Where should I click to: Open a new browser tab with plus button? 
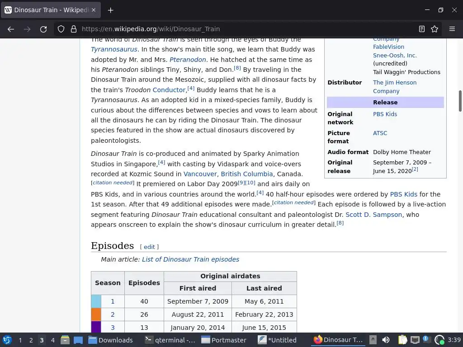pos(110,10)
